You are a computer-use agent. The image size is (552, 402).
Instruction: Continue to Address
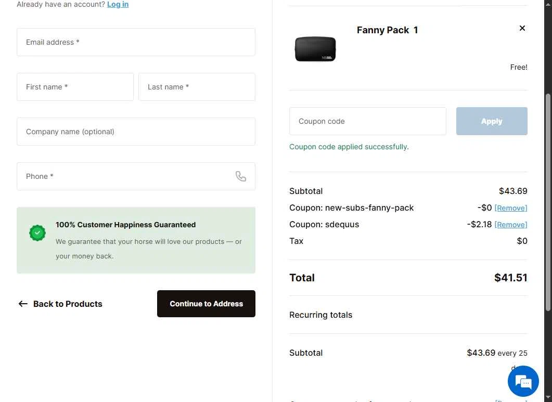pos(207,304)
